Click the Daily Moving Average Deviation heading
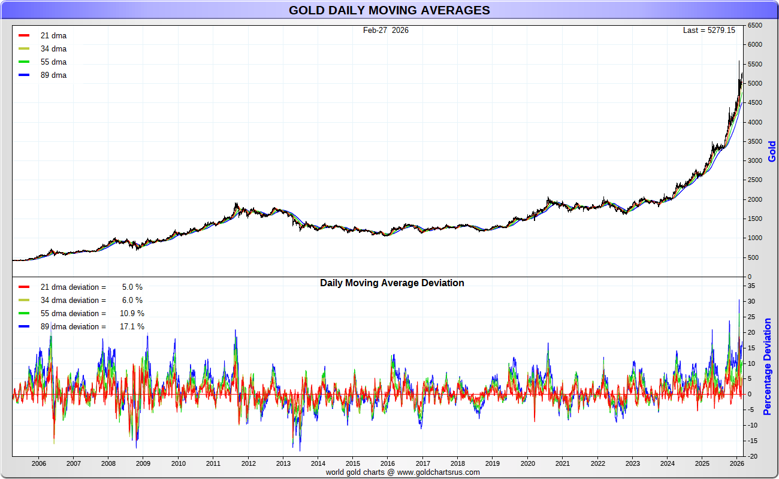The image size is (779, 479). (x=392, y=283)
